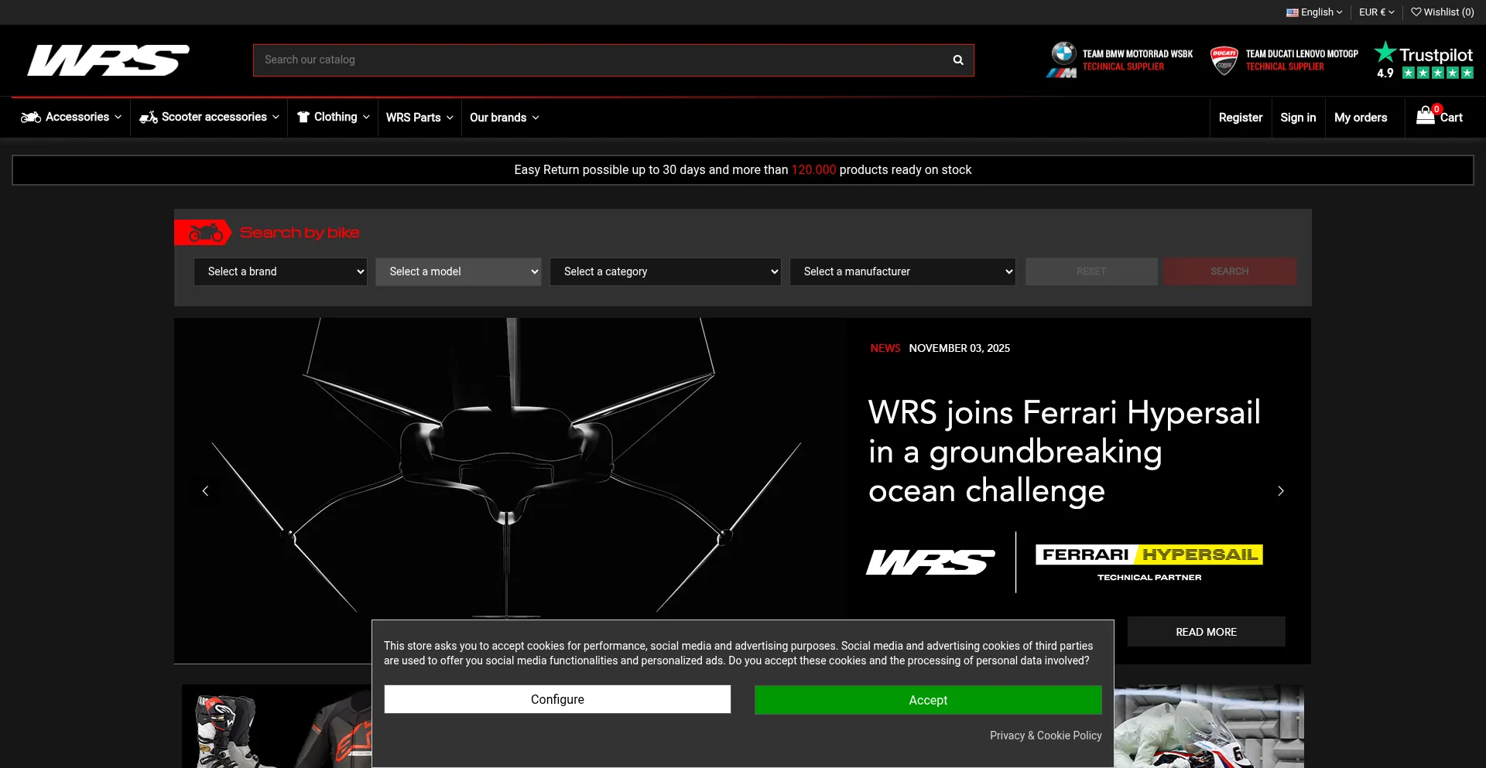The width and height of the screenshot is (1486, 768).
Task: Open the BMW Motorrad WSBK team badge
Action: (1119, 60)
